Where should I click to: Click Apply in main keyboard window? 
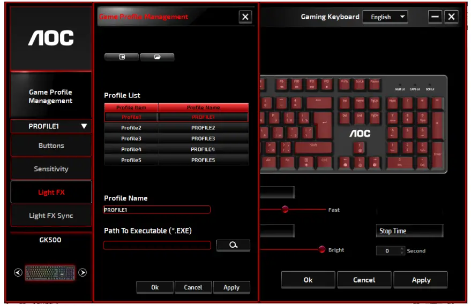click(421, 280)
